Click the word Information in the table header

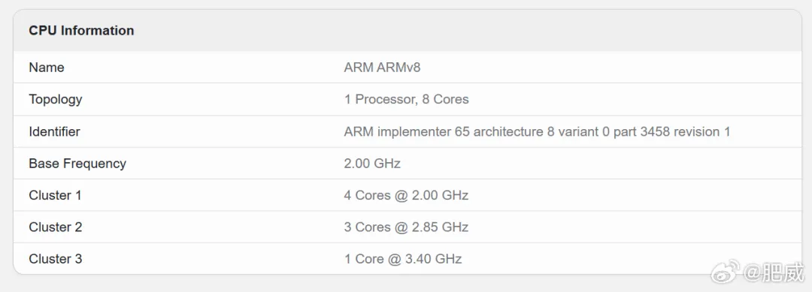coord(97,31)
